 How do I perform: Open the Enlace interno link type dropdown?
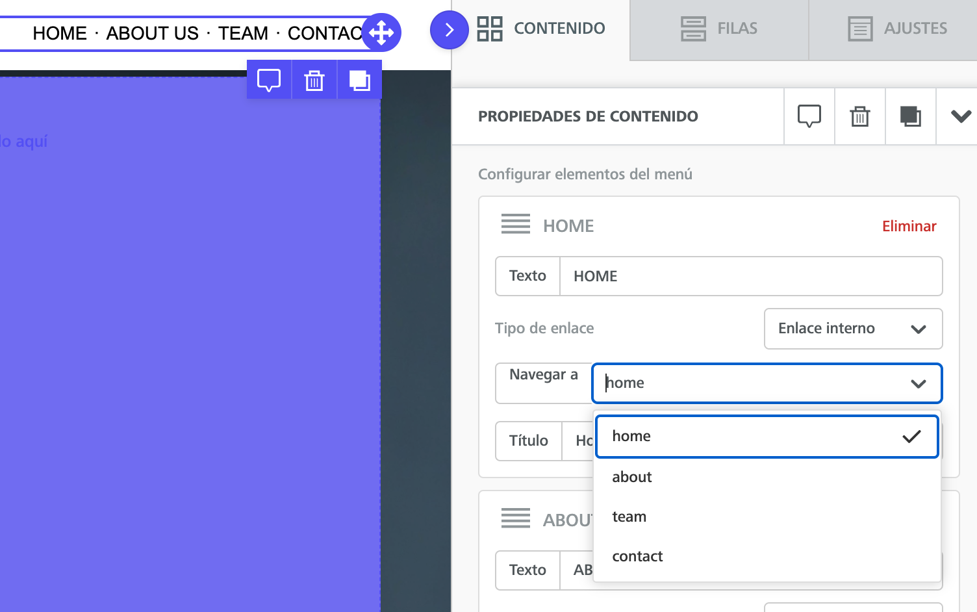tap(853, 329)
